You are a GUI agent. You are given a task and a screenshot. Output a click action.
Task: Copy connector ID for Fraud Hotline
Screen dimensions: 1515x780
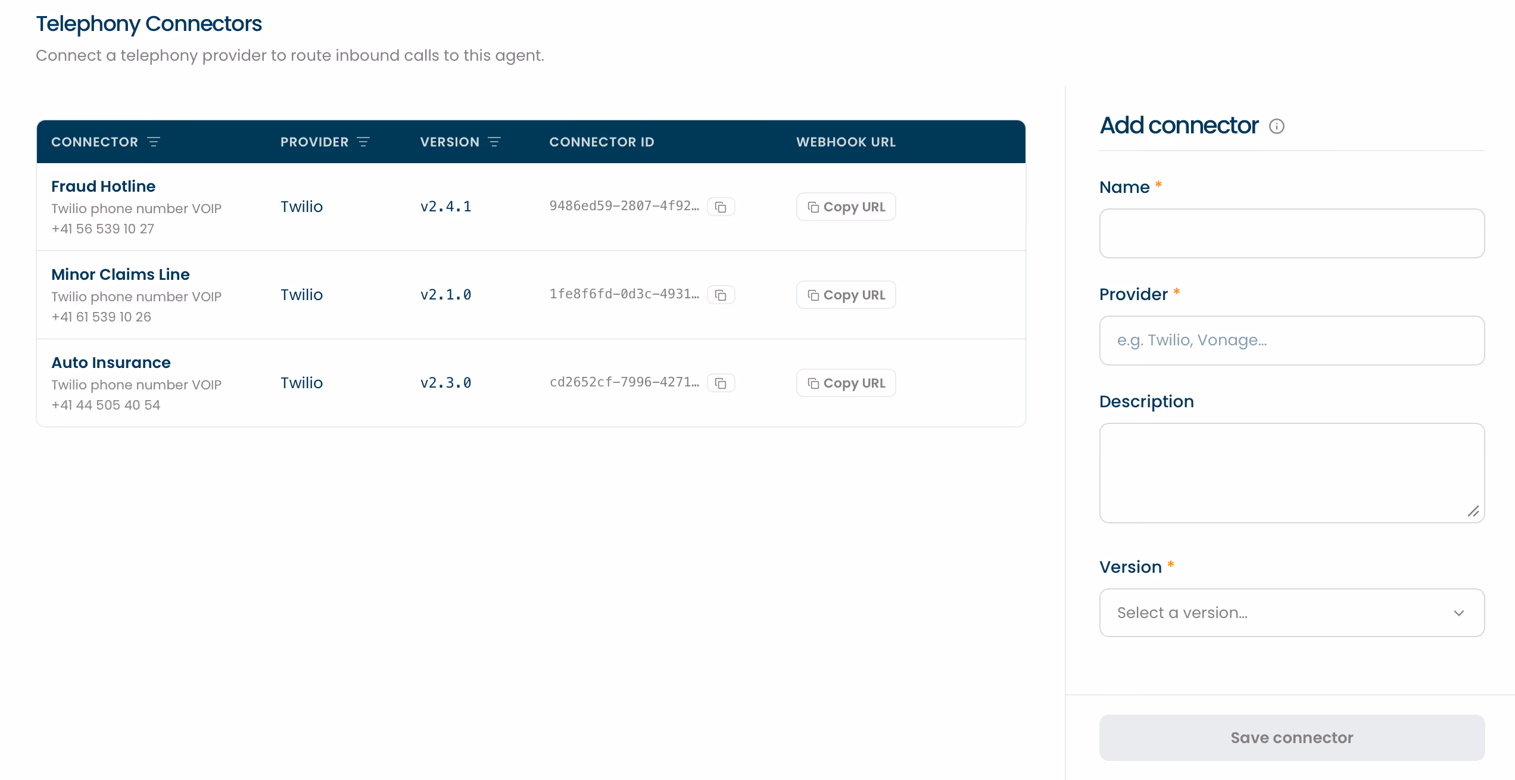coord(721,207)
